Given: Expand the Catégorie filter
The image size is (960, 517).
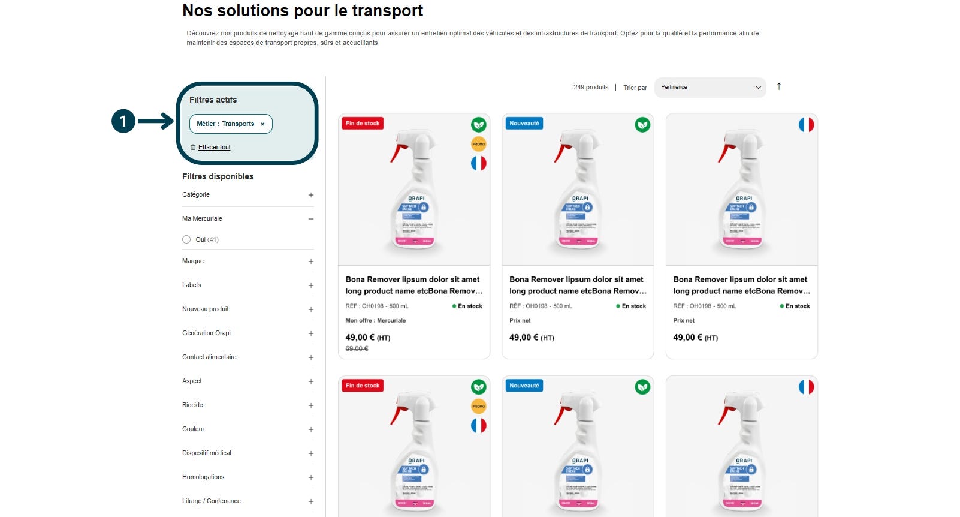Looking at the screenshot, I should point(248,194).
